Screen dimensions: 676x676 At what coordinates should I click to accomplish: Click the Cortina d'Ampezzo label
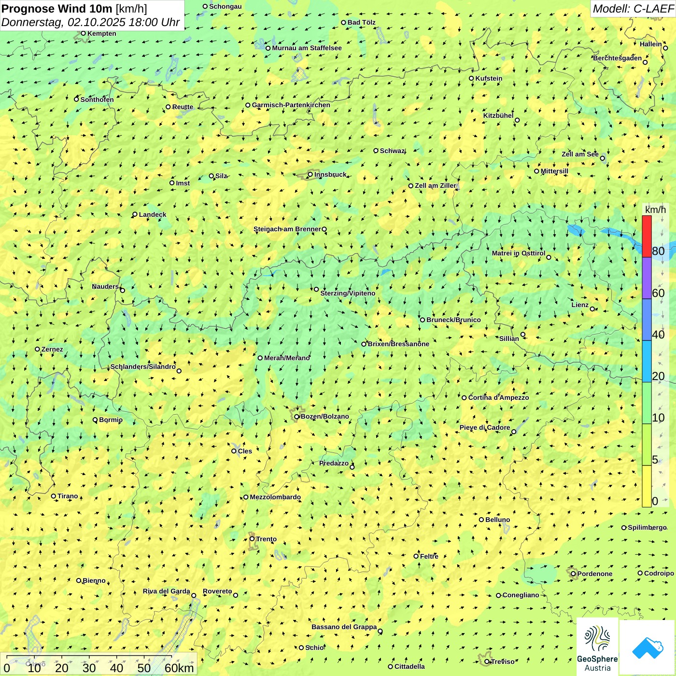(x=499, y=397)
